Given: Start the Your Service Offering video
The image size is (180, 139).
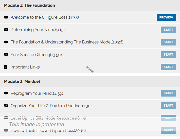Looking at the screenshot, I should 168,55.
